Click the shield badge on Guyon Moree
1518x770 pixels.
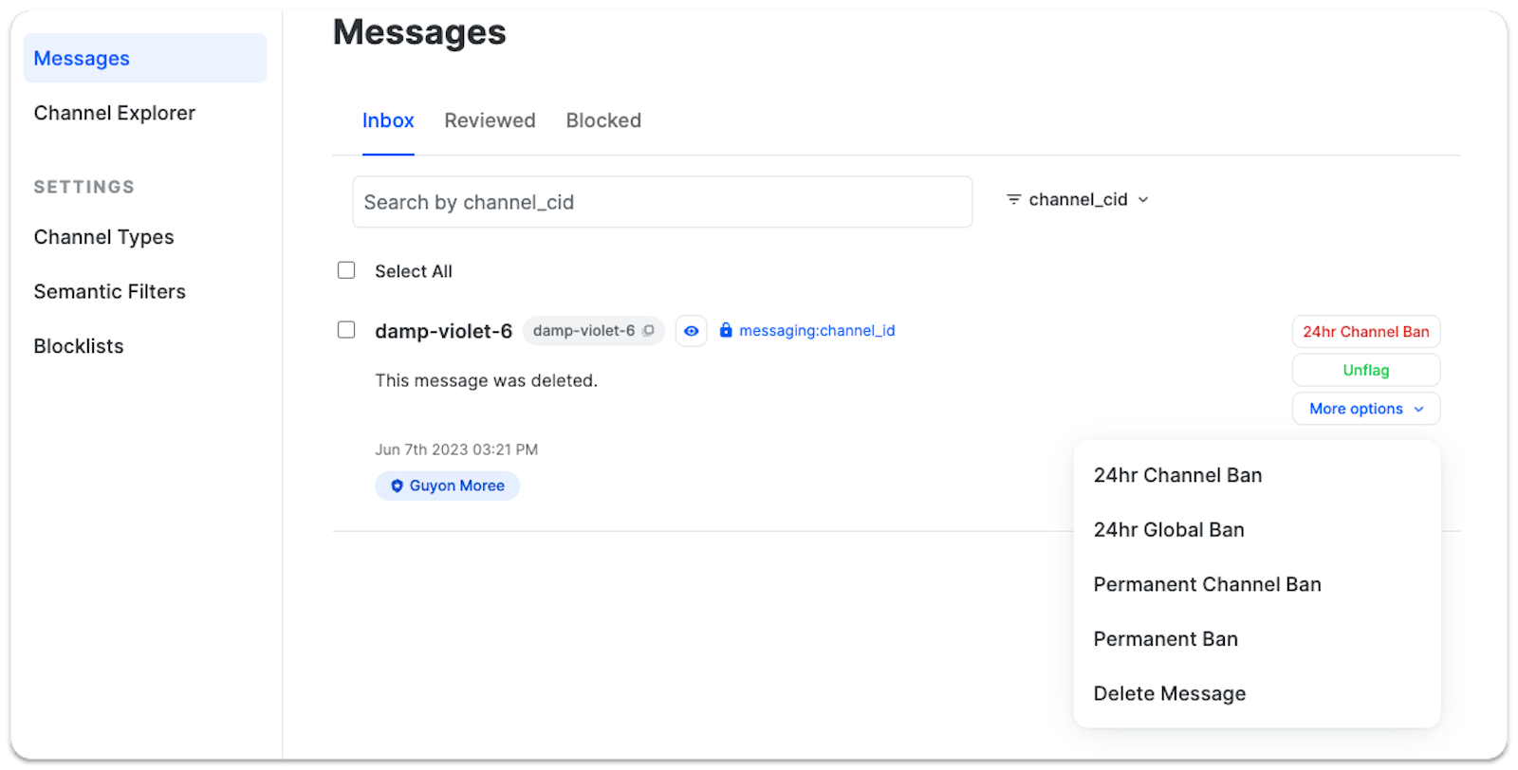tap(396, 486)
